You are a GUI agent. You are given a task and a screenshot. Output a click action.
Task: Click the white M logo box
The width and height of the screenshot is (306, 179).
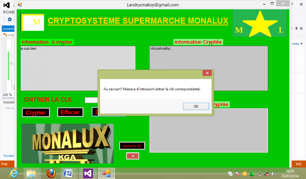(32, 22)
